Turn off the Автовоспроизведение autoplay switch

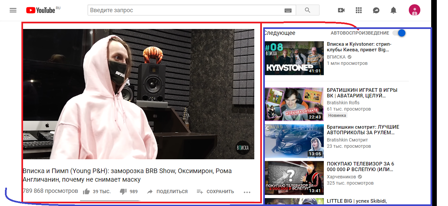tap(399, 33)
